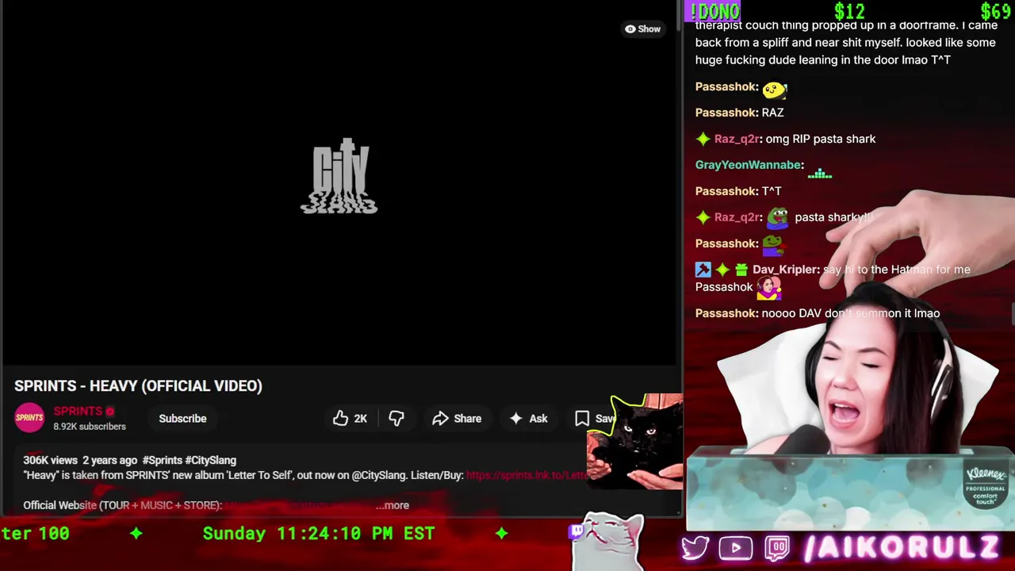Click the Sunday 11:24:10 PM EST clock

click(x=319, y=534)
